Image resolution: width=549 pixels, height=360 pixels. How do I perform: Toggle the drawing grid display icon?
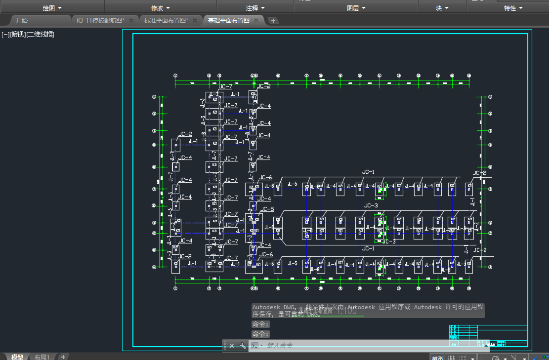click(451, 358)
